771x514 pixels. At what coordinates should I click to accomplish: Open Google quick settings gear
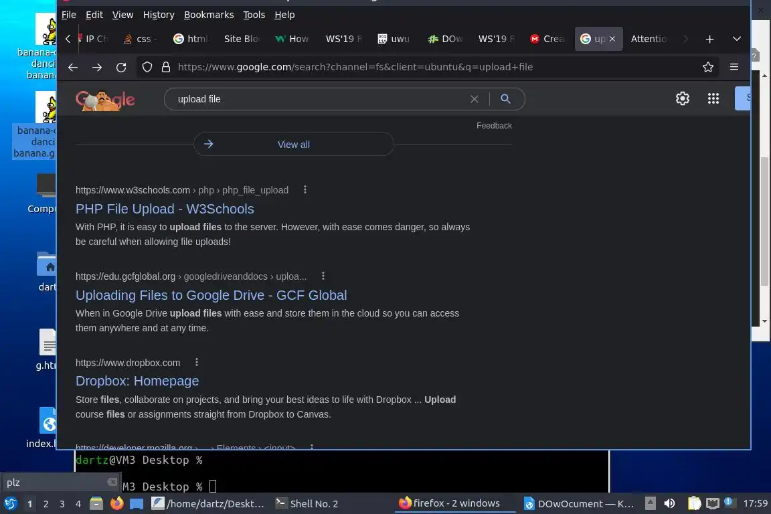click(682, 98)
